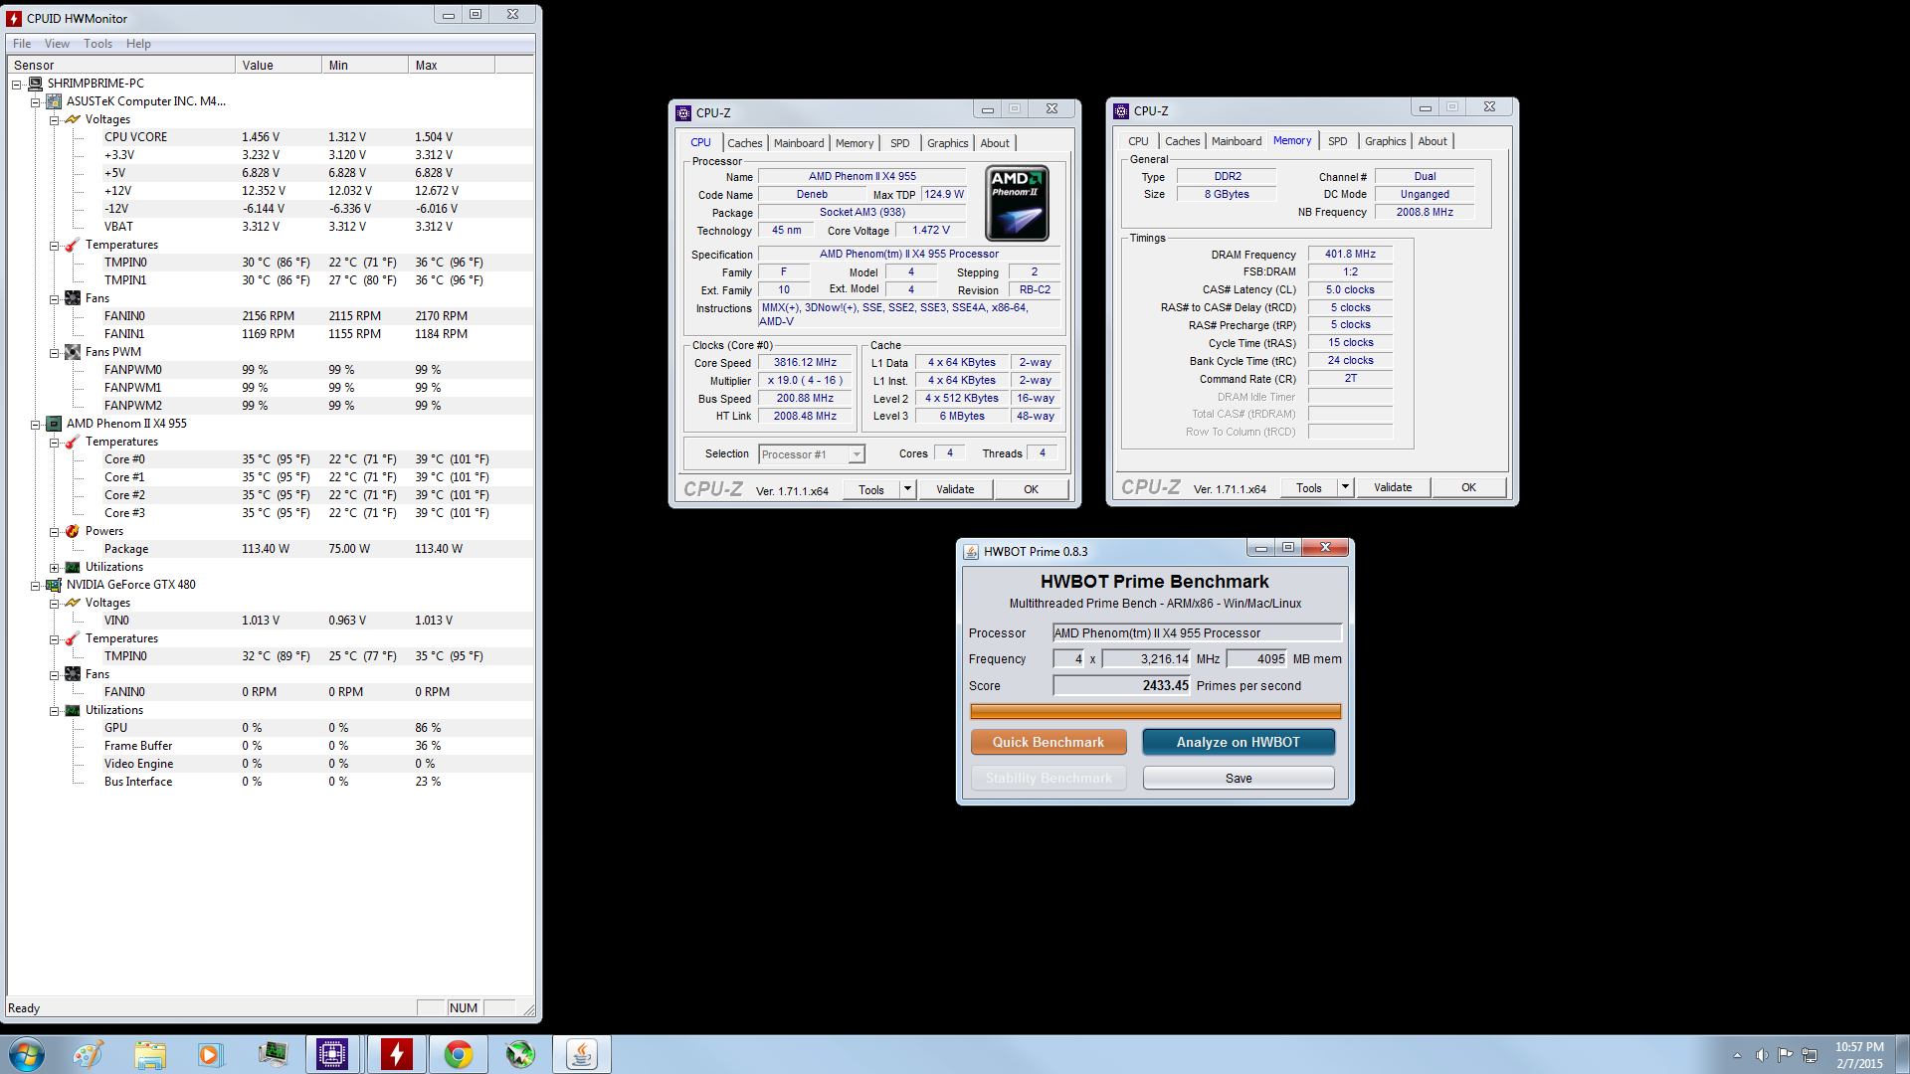This screenshot has width=1910, height=1074.
Task: Click the Windows Start orb
Action: click(27, 1054)
